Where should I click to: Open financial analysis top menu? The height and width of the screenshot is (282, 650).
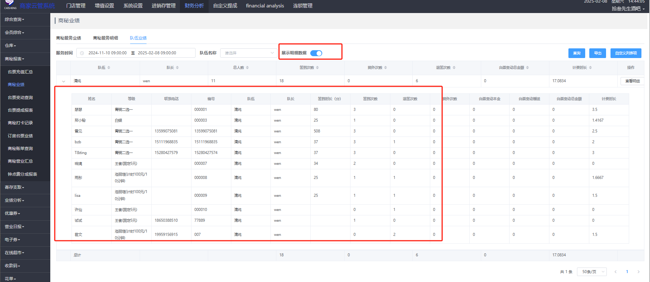265,6
